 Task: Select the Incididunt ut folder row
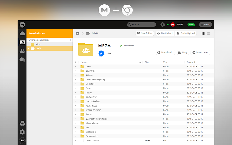[x=144, y=97]
